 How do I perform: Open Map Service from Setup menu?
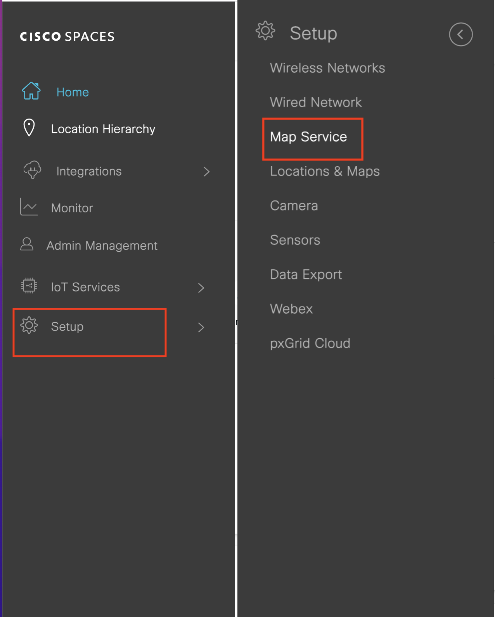(308, 137)
